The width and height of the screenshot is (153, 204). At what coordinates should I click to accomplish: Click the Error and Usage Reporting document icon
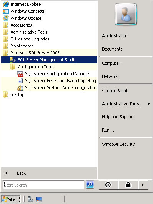20,81
